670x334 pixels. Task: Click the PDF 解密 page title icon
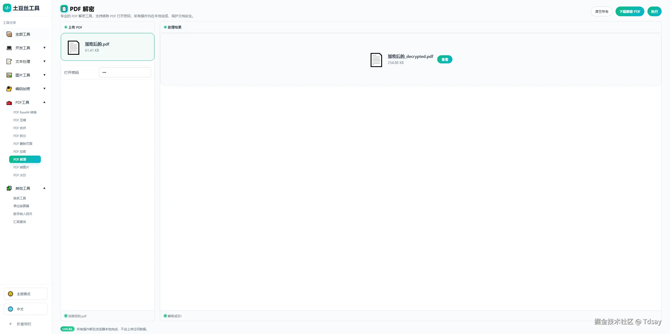(x=64, y=9)
